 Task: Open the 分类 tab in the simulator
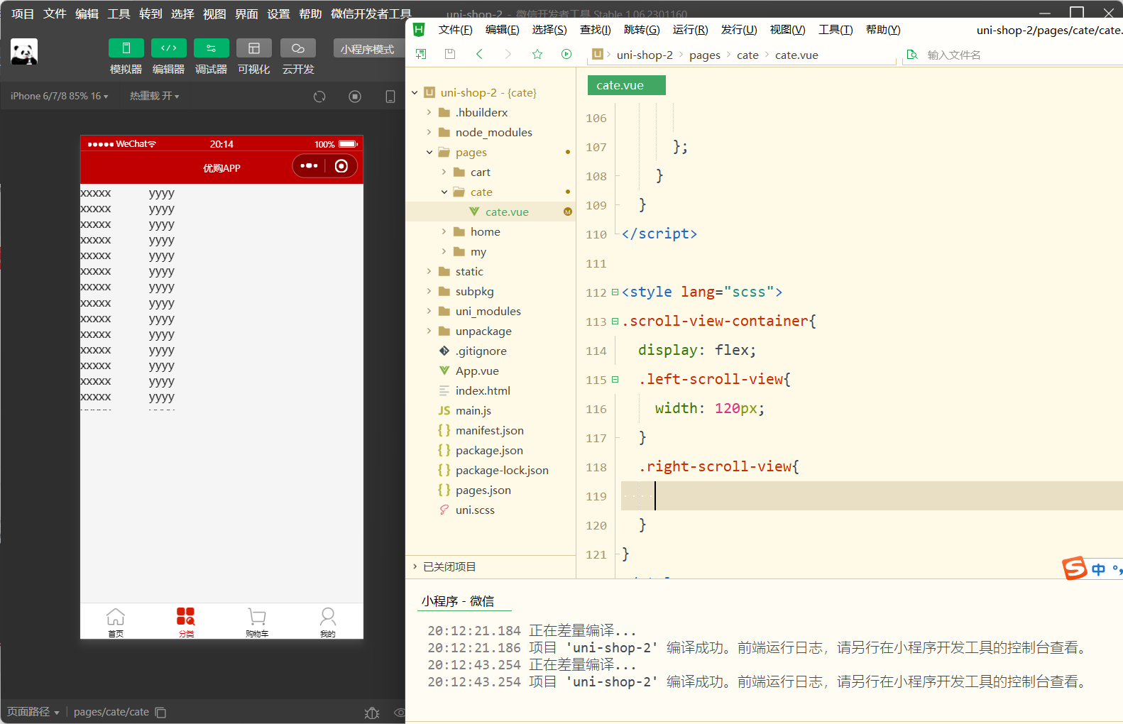pyautogui.click(x=186, y=622)
